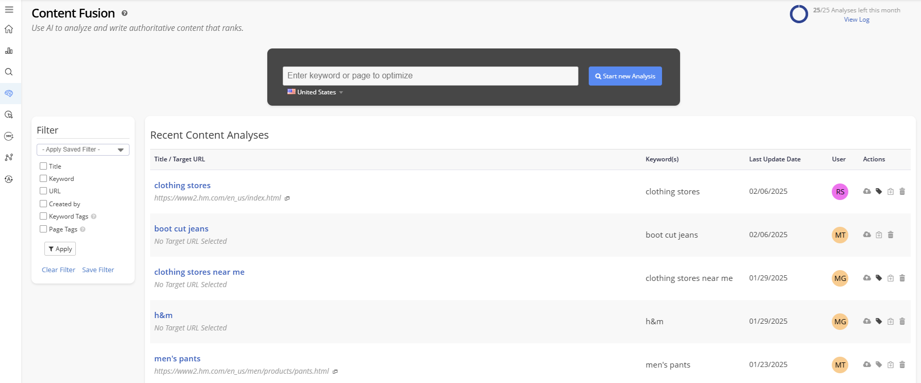Click the clipboard icon for clothing stores near me
This screenshot has height=383, width=921.
click(x=891, y=278)
